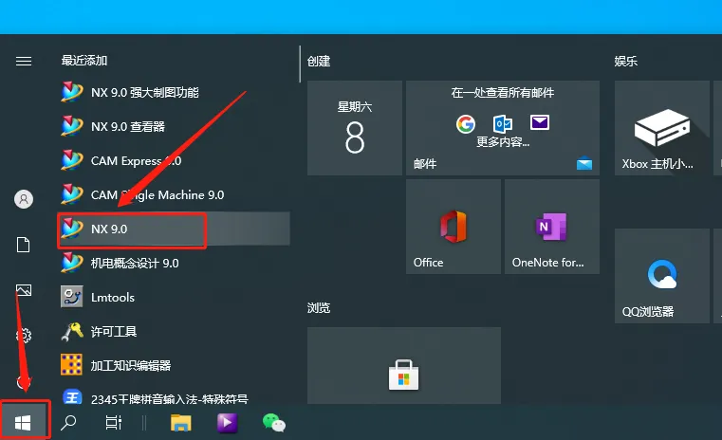Open 2345王牌拼音输入法-特殊符号
Screen dimensions: 722x440
point(173,395)
